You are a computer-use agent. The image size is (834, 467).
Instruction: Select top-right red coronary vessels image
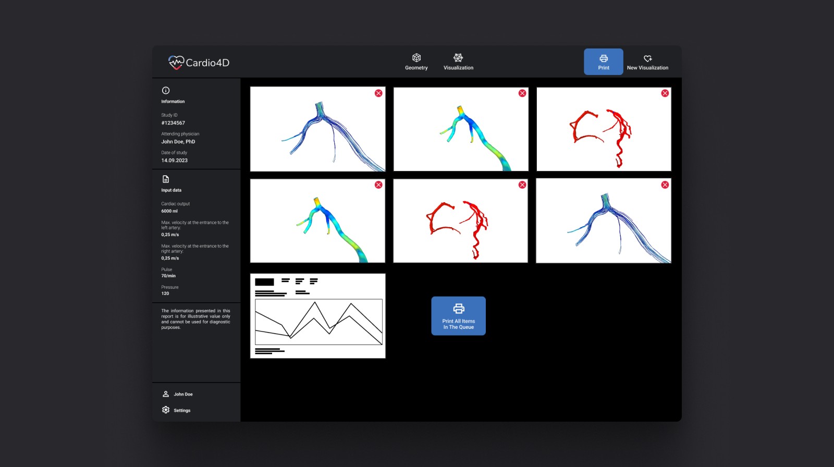click(604, 129)
